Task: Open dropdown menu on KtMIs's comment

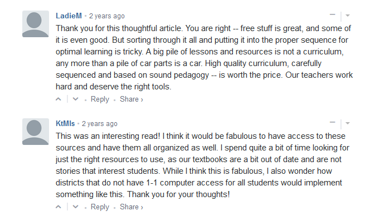Action: (x=348, y=123)
